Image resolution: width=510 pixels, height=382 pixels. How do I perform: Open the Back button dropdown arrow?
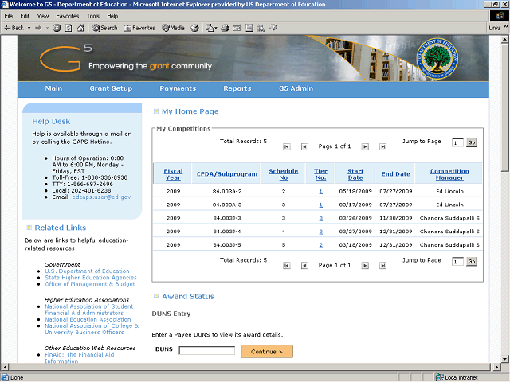29,28
